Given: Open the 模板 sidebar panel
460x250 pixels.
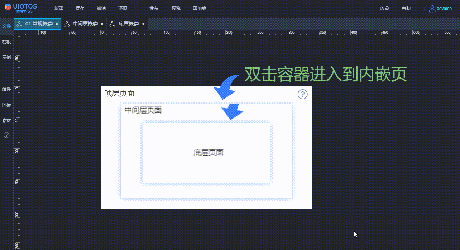Looking at the screenshot, I should 6,42.
